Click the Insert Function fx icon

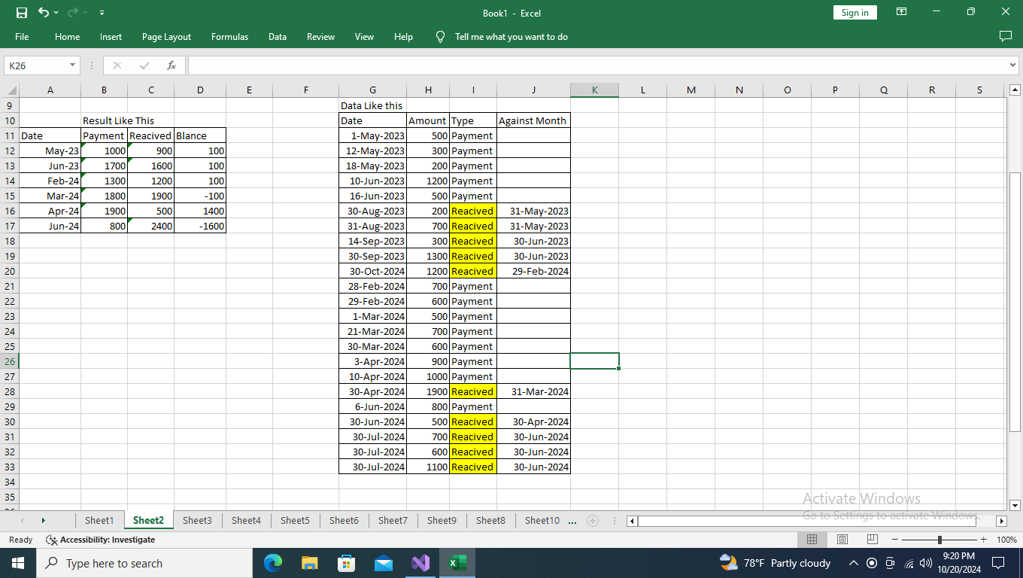[172, 65]
